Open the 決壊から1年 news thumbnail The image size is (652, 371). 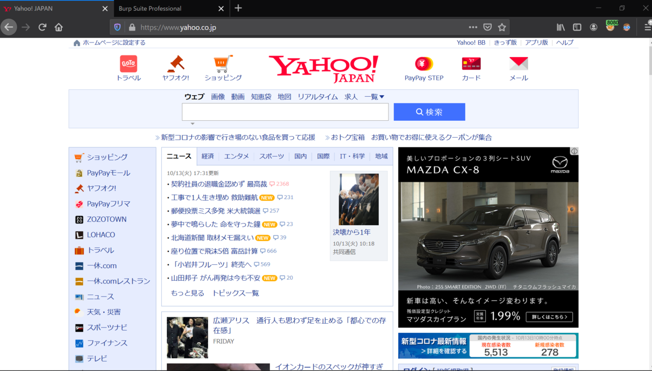point(359,200)
